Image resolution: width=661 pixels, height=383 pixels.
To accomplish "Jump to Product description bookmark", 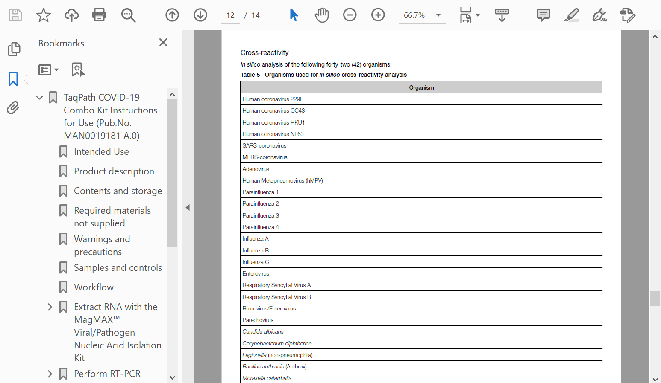I will click(x=114, y=171).
